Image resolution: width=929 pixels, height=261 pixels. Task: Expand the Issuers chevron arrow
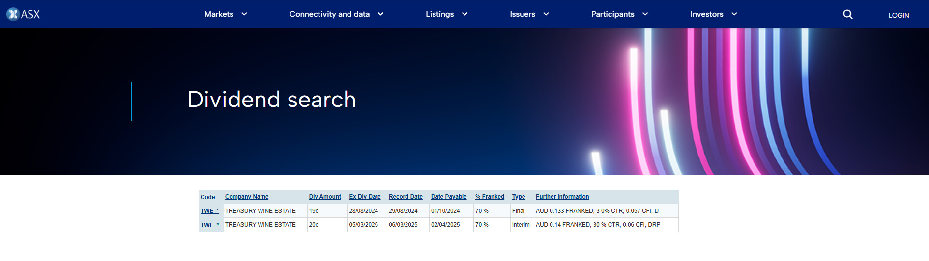click(546, 14)
